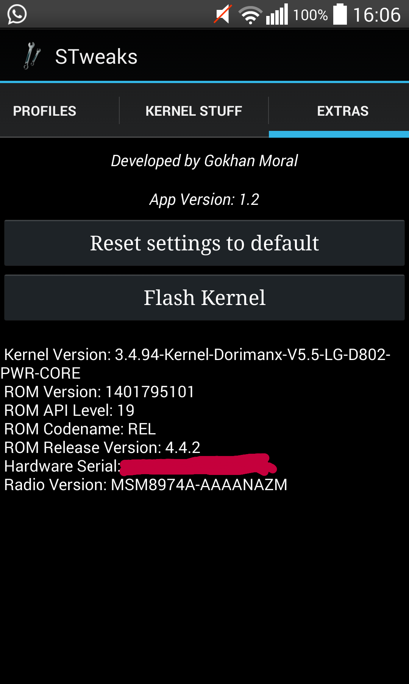
Task: Tap the Developed by Gokhan Moral text
Action: coord(204,161)
